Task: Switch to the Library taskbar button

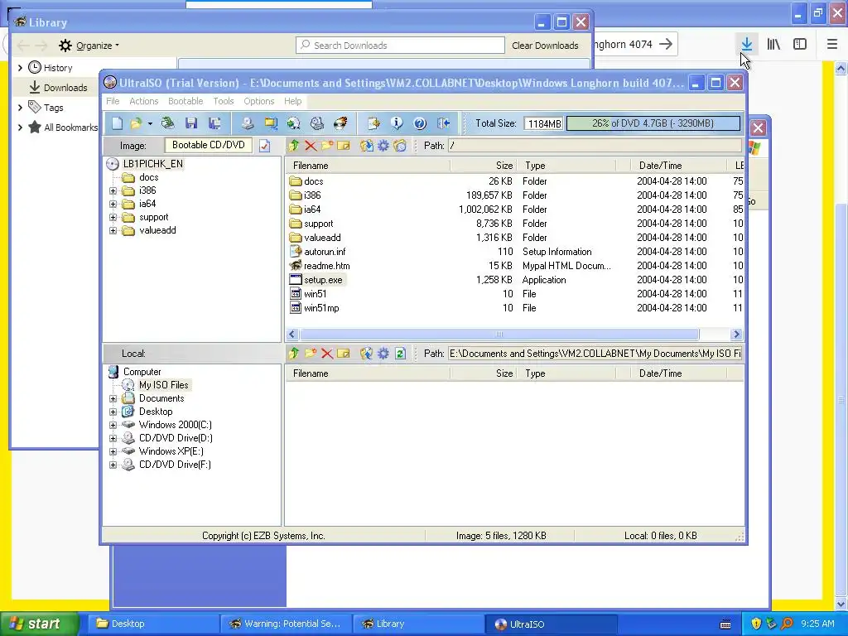Action: coord(418,624)
